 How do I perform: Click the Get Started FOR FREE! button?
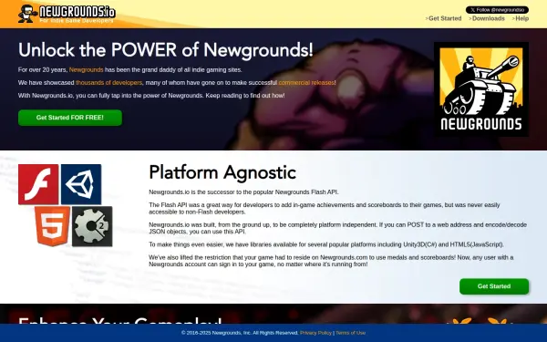coord(70,118)
